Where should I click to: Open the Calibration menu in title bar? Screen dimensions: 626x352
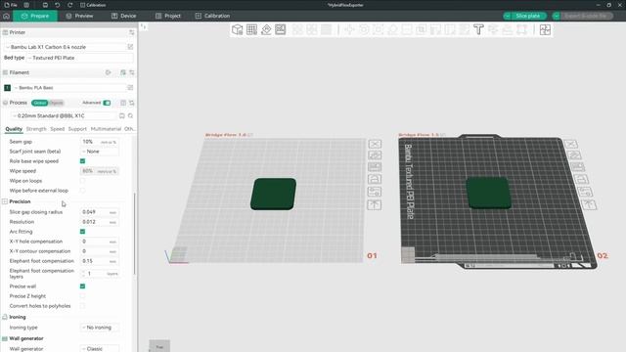(93, 5)
